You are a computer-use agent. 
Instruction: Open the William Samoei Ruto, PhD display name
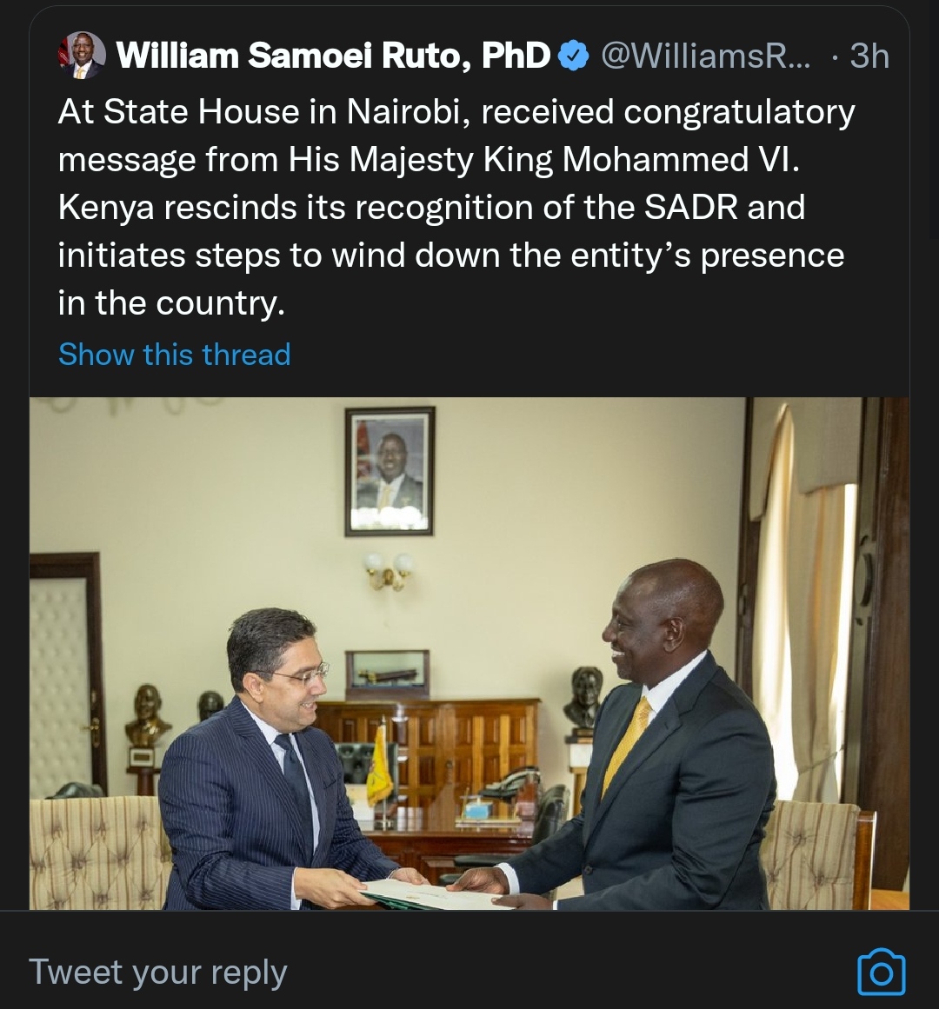(x=333, y=56)
